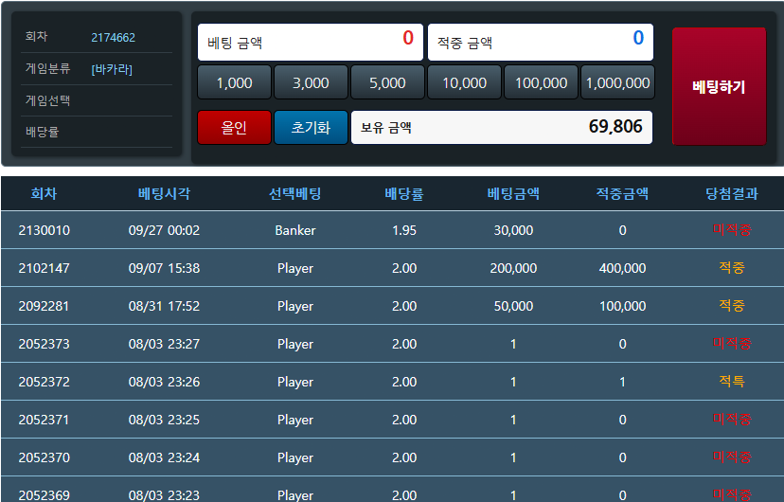This screenshot has width=784, height=502.
Task: Click the 보유 금액 balance field showing 69,806
Action: 502,128
